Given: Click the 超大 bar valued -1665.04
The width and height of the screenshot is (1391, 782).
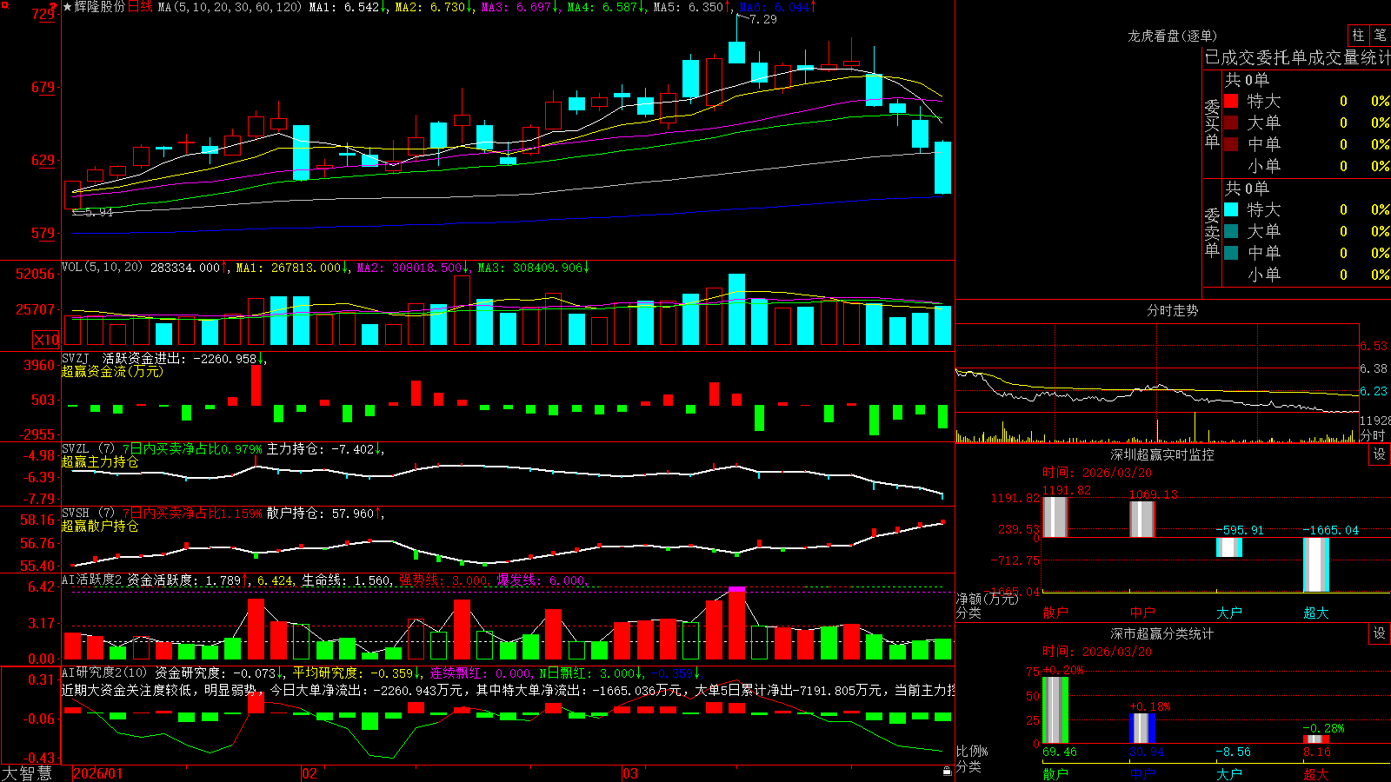Looking at the screenshot, I should click(1316, 565).
